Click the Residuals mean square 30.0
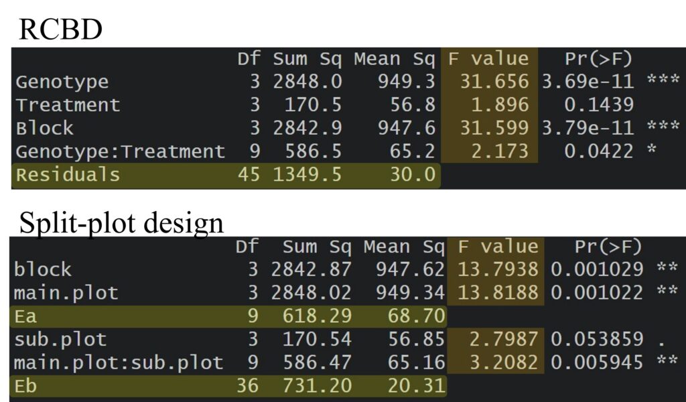This screenshot has width=686, height=402. [x=413, y=175]
